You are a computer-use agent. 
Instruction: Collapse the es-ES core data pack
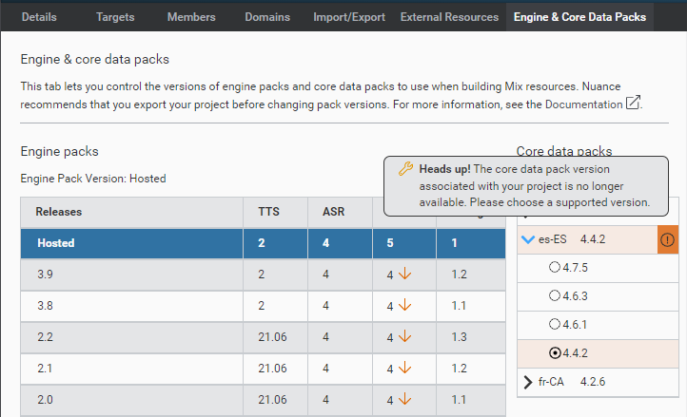point(528,240)
